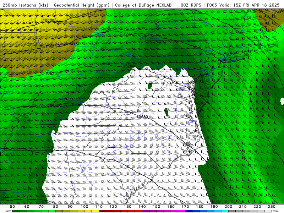Click the right arrow cap of the color bar
This screenshot has height=213, width=284.
click(x=275, y=211)
